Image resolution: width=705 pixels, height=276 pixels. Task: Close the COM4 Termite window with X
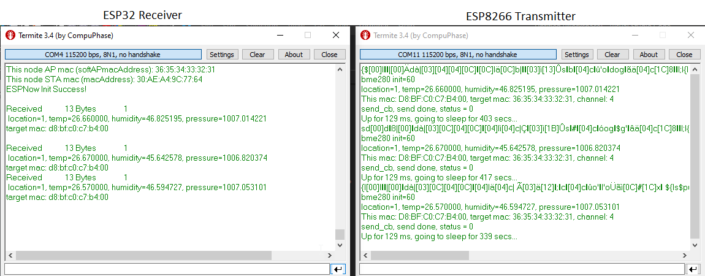tap(336, 35)
